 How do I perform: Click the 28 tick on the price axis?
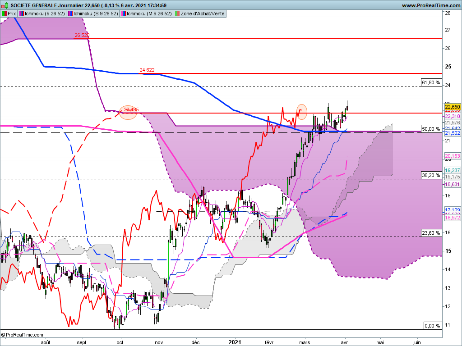448,13
